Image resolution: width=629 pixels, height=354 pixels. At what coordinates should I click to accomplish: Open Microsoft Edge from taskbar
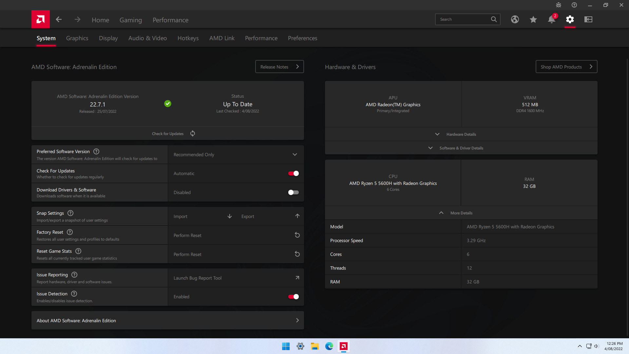329,346
